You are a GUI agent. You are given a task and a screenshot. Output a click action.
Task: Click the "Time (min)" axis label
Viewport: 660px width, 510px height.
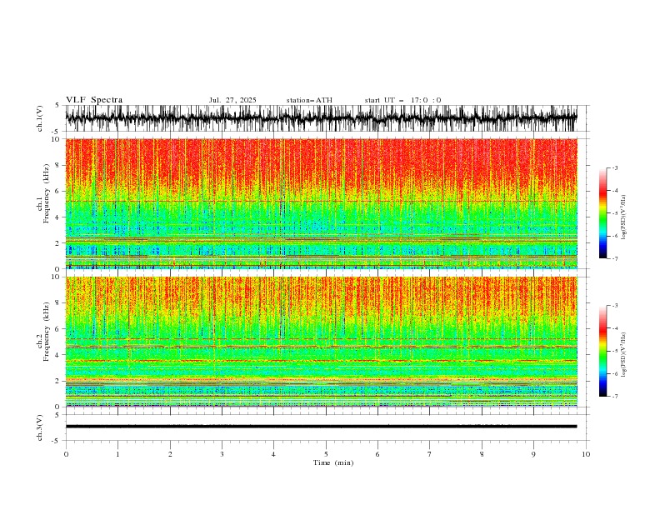click(x=333, y=462)
